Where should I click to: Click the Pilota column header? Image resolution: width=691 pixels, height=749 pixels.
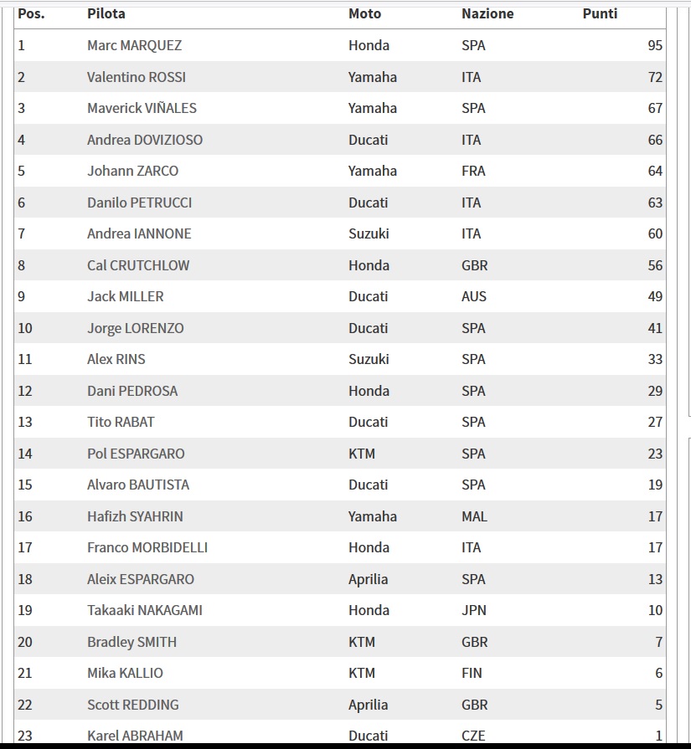tap(106, 13)
